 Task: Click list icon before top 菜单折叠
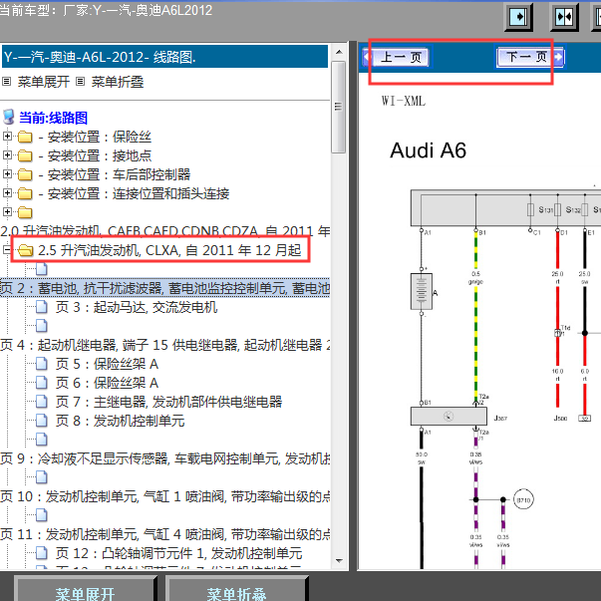tap(80, 82)
